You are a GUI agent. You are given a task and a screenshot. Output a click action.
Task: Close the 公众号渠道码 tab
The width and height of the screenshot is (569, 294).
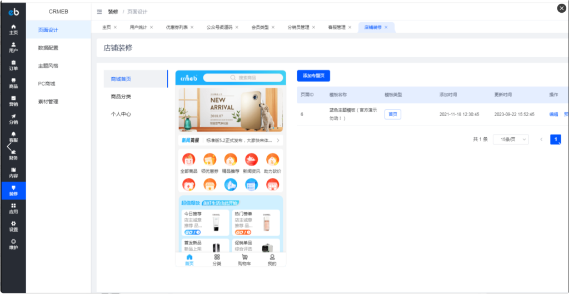tap(237, 27)
